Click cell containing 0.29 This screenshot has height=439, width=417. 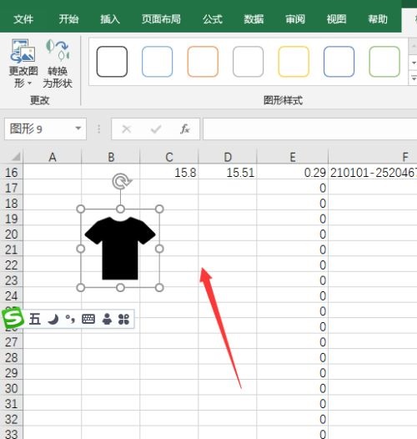(x=293, y=173)
